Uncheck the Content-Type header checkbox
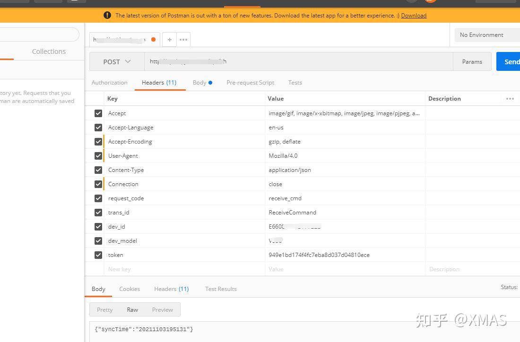Screen dimensions: 520x342 98,170
